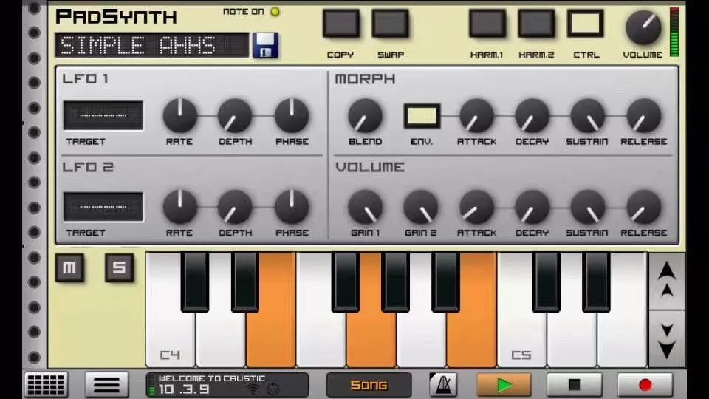The width and height of the screenshot is (709, 399).
Task: Toggle the Morph ENV. button
Action: [422, 116]
